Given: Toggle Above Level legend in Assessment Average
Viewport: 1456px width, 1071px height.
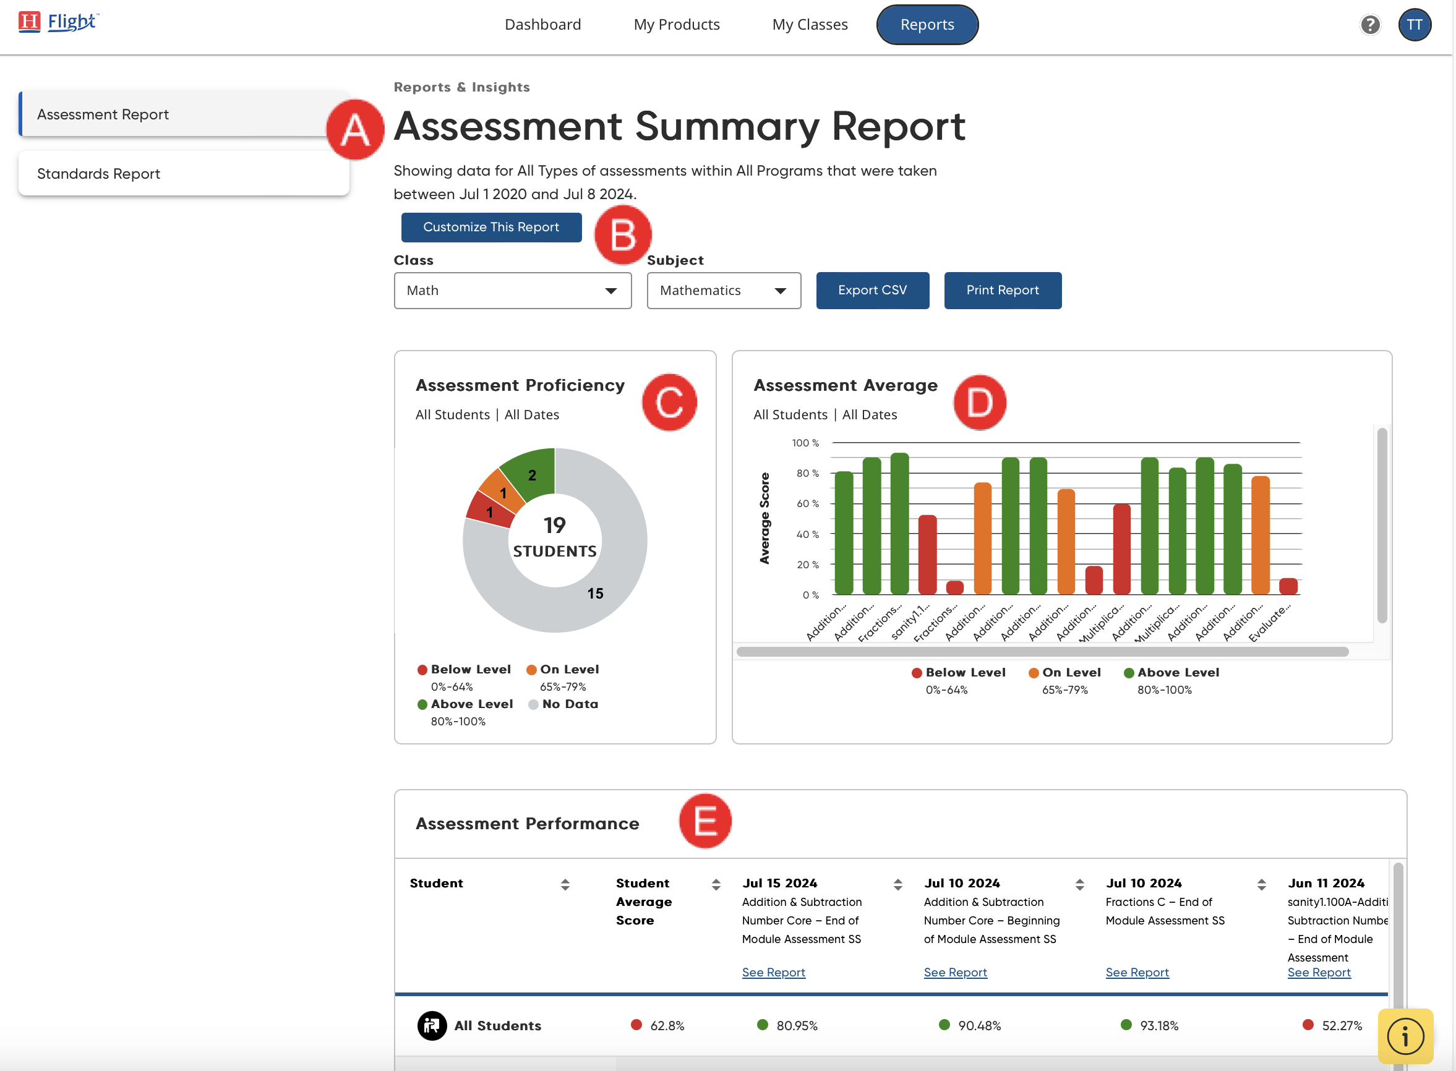Looking at the screenshot, I should [x=1171, y=673].
